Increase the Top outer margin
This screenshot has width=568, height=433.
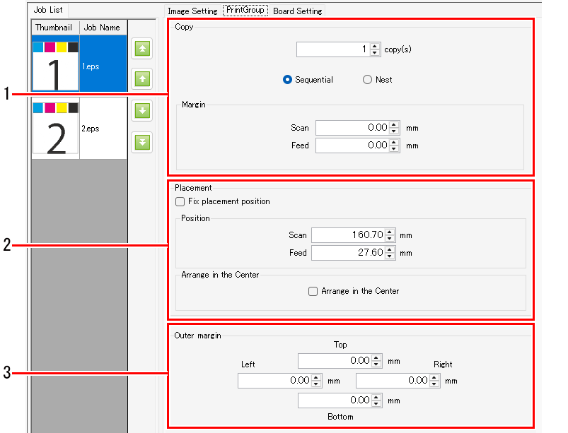[376, 357]
